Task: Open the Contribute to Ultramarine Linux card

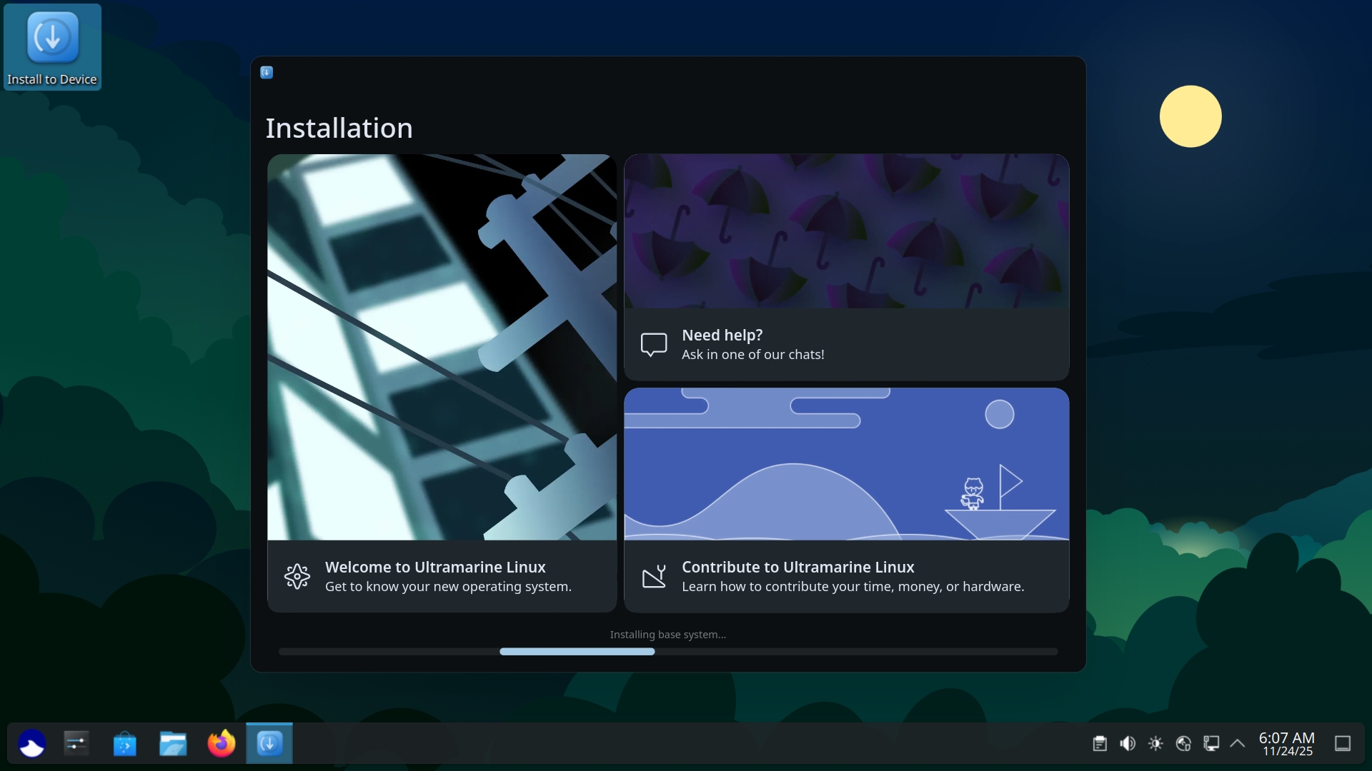Action: tap(846, 576)
